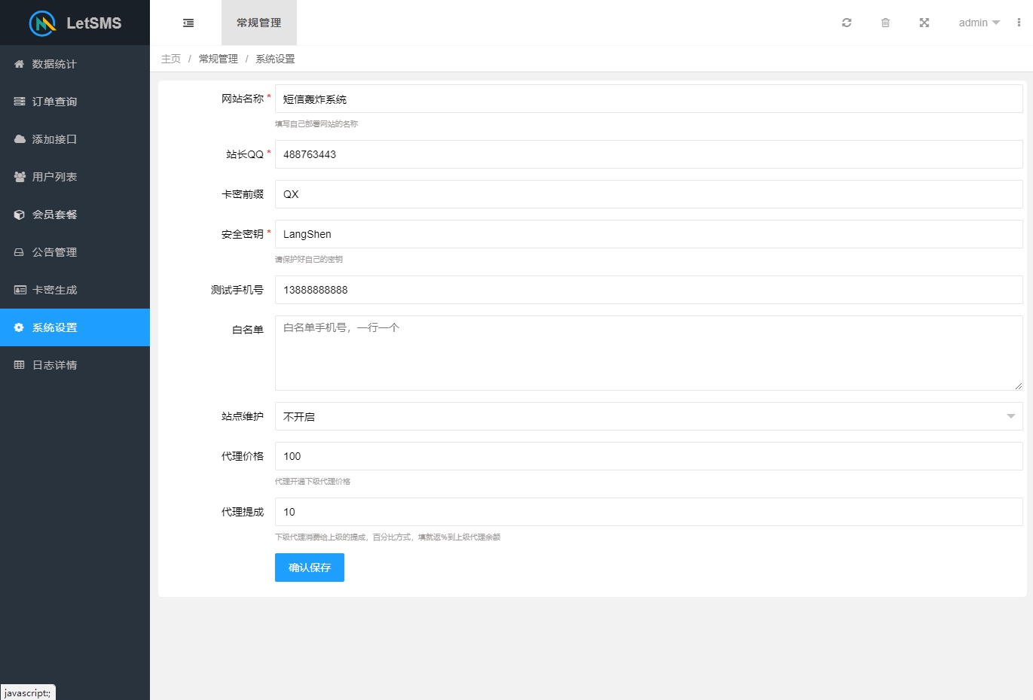Click 常规管理 in the breadcrumb
Image resolution: width=1033 pixels, height=700 pixels.
pyautogui.click(x=217, y=58)
